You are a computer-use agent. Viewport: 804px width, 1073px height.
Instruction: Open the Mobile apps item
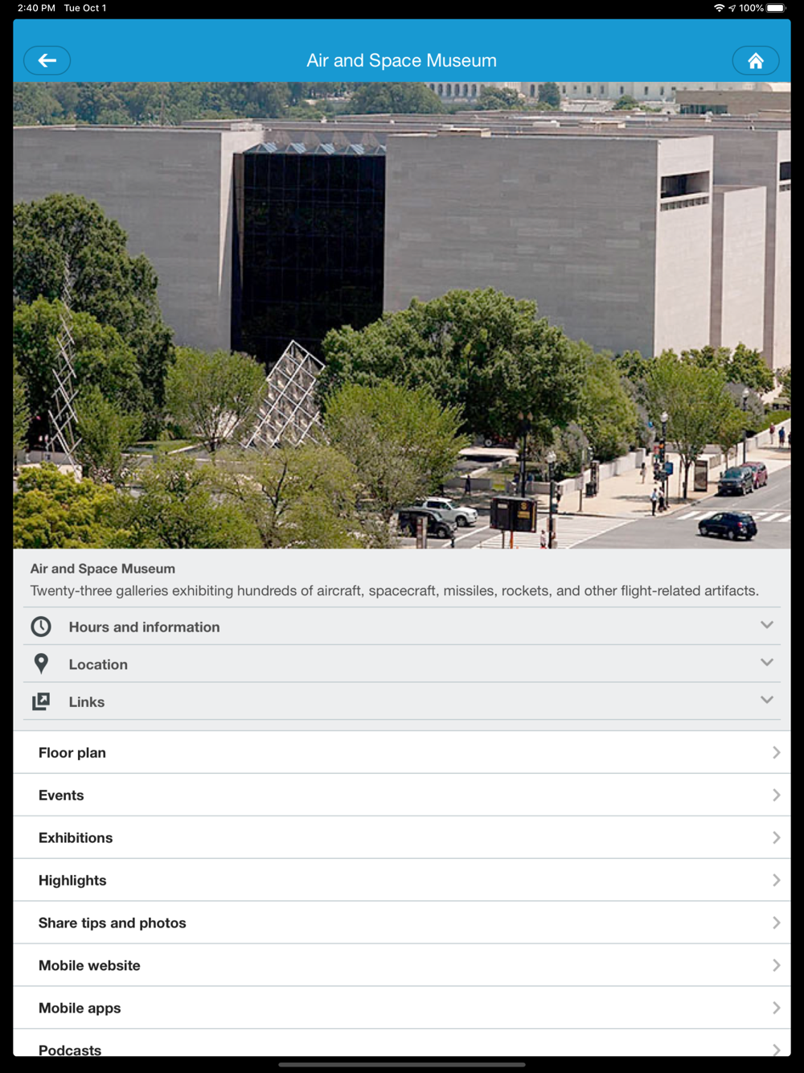pos(402,1008)
